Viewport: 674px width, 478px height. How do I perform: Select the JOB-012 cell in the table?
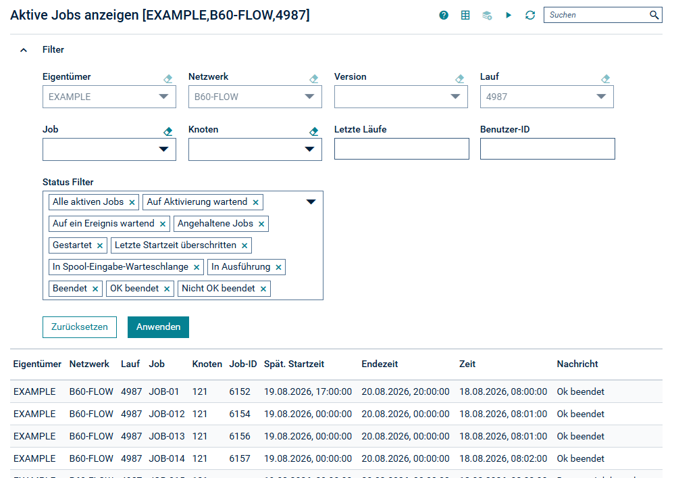pyautogui.click(x=167, y=414)
